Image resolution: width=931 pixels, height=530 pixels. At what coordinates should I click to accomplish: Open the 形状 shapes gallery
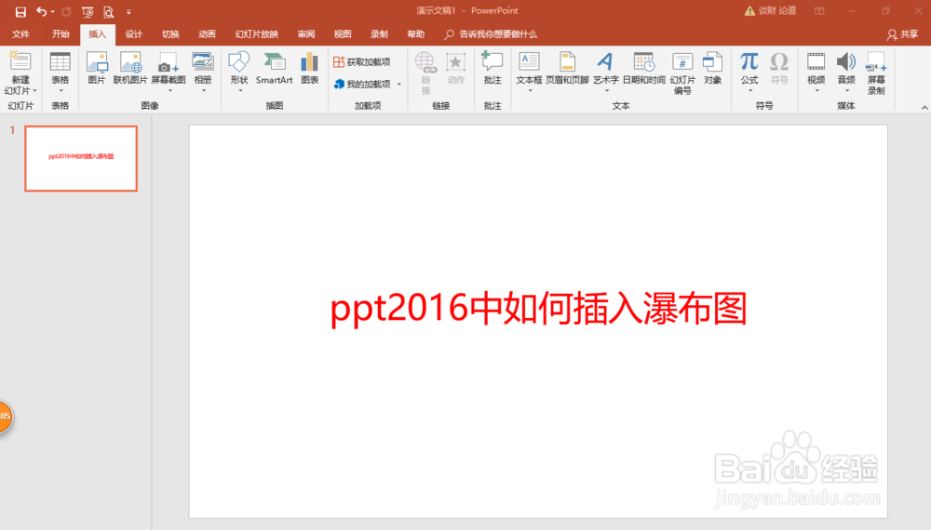point(239,72)
